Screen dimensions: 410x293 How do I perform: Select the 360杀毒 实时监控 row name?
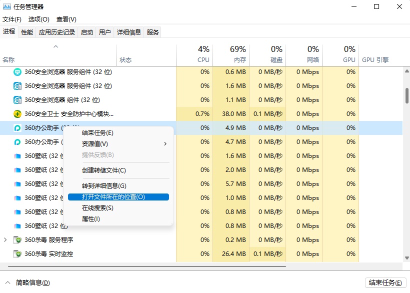point(48,254)
